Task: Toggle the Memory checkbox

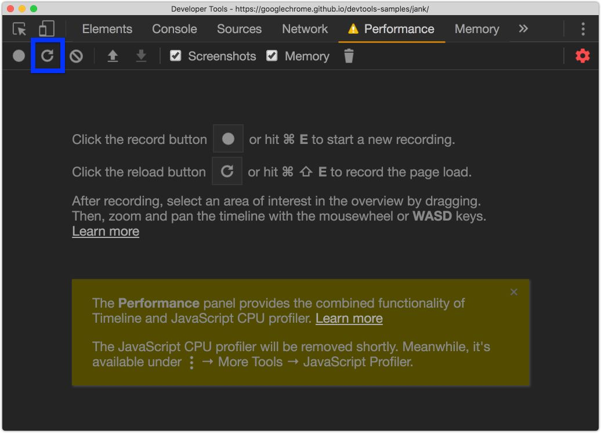Action: pos(271,56)
